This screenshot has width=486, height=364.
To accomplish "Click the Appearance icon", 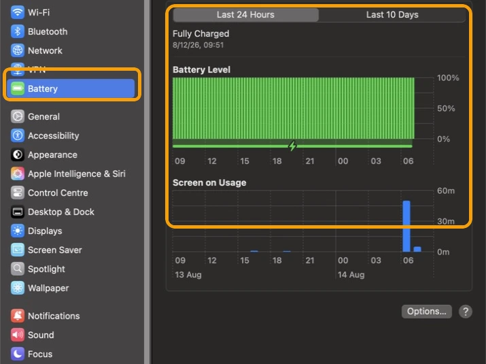I will (x=18, y=154).
